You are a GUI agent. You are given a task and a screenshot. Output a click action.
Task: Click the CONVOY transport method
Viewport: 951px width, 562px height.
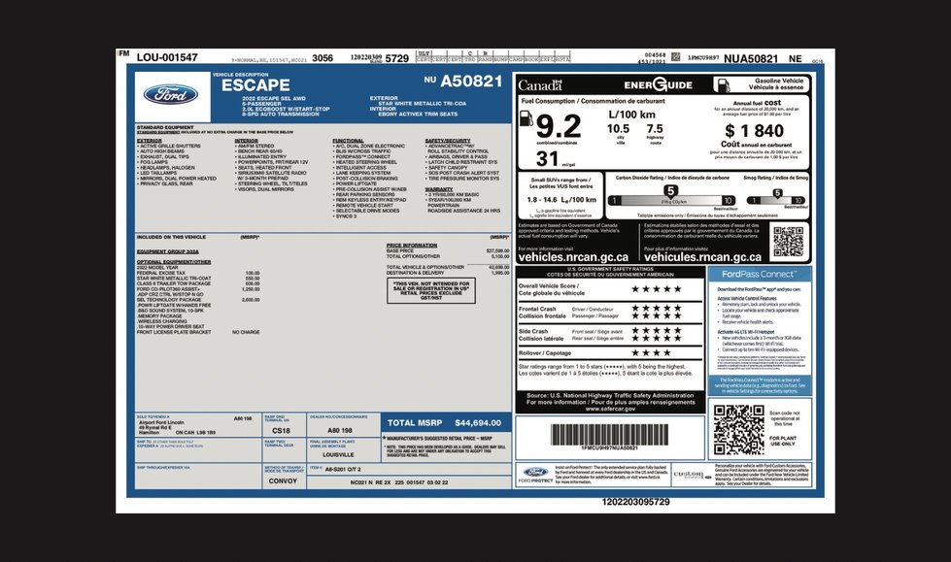(284, 480)
